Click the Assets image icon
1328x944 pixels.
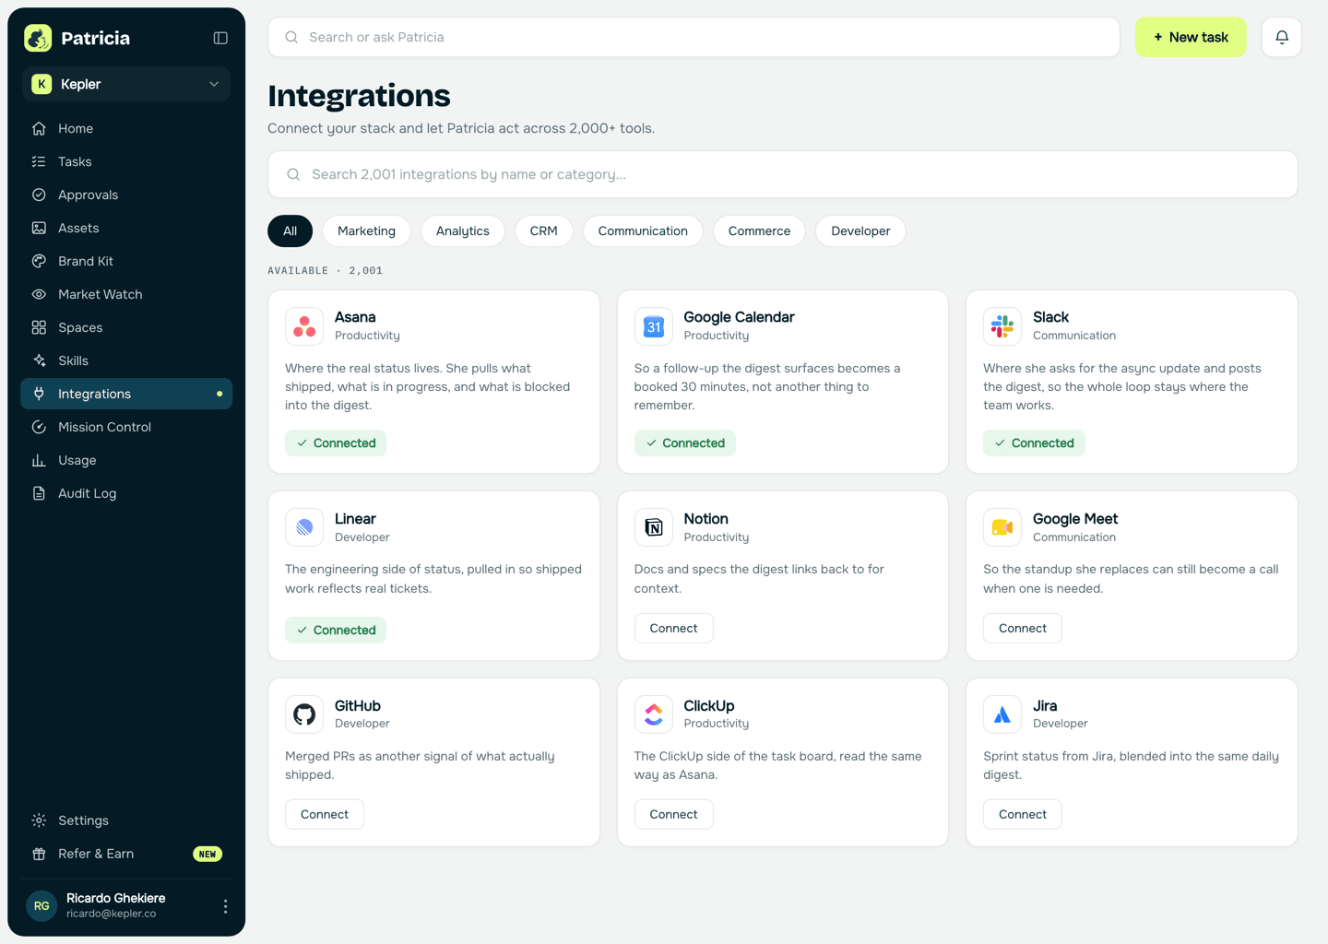[x=39, y=228]
